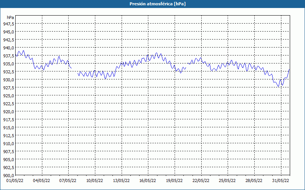
Task: Click the 912,5 axis value
Action: [x=8, y=136]
